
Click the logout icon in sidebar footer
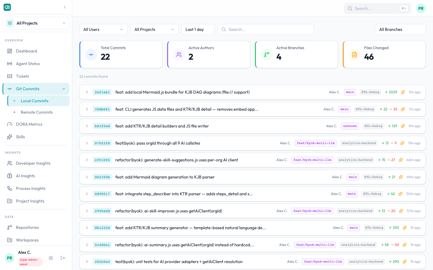(x=63, y=258)
